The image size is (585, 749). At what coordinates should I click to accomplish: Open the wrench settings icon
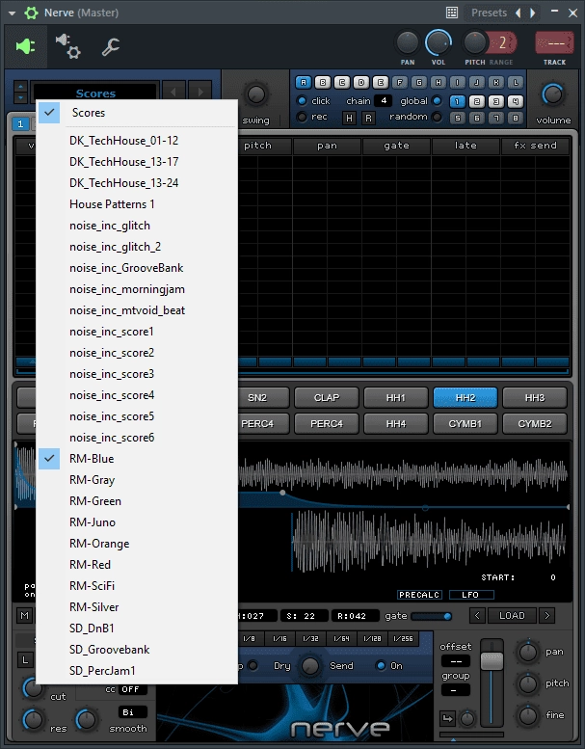coord(110,47)
